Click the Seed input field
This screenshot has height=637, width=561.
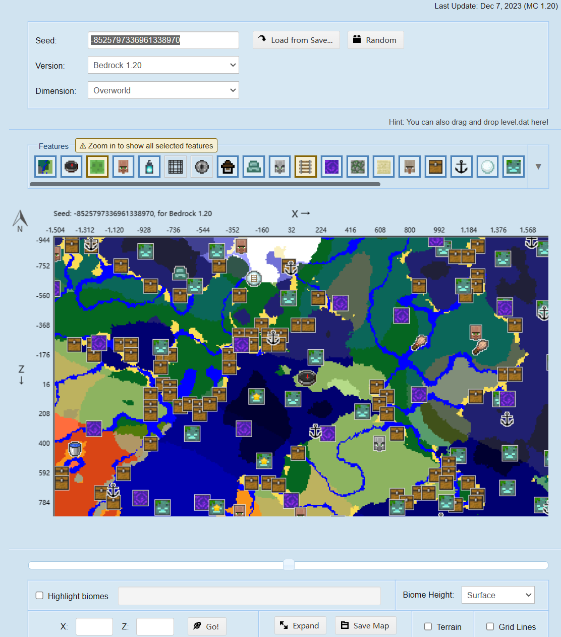[x=163, y=40]
